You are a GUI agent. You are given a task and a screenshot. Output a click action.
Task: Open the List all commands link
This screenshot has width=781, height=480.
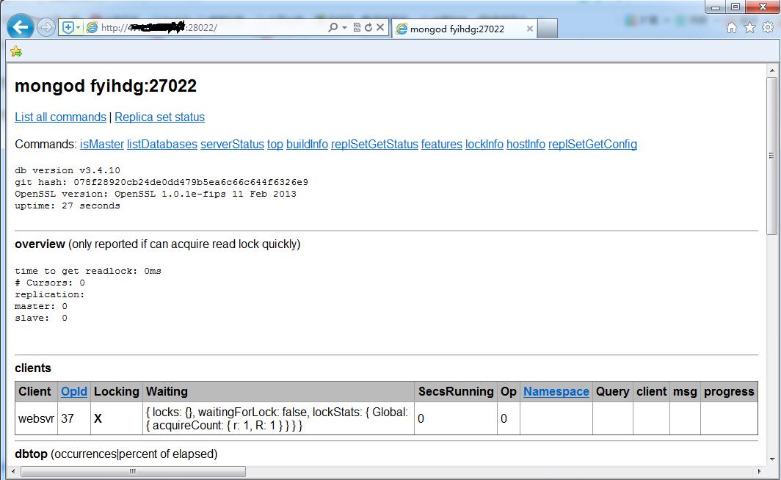coord(60,117)
